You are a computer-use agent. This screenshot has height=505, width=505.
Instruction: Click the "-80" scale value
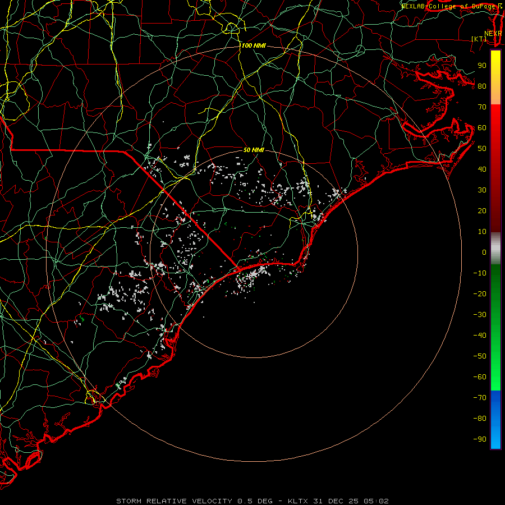(480, 419)
